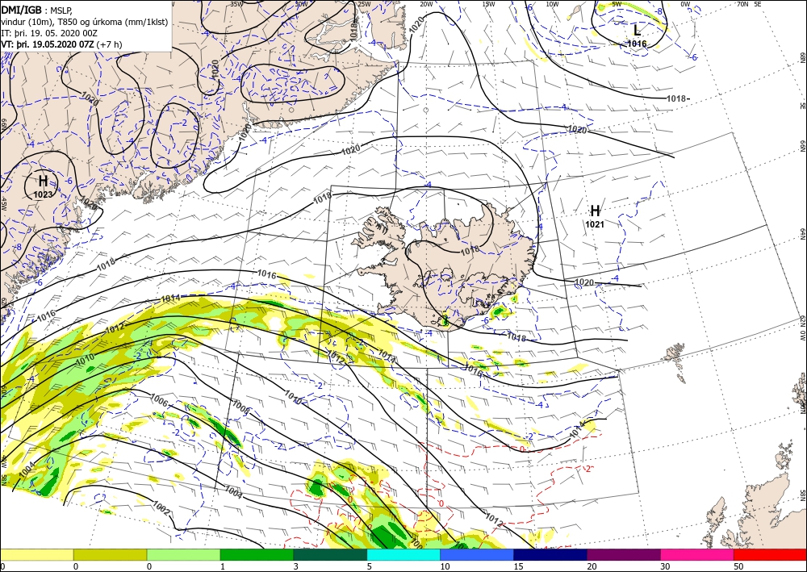Click the H symbol above 1021 east of Iceland
This screenshot has height=572, width=807.
click(x=595, y=211)
